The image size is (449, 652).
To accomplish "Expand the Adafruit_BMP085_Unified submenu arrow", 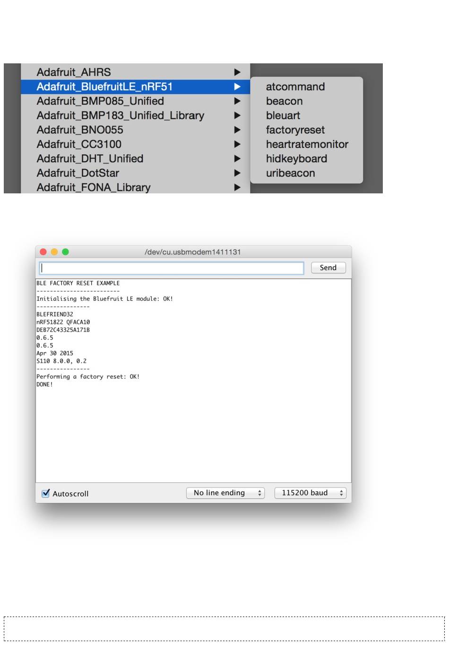I will click(237, 101).
